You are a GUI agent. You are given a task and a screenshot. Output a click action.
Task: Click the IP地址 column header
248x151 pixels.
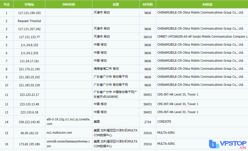(29, 5)
